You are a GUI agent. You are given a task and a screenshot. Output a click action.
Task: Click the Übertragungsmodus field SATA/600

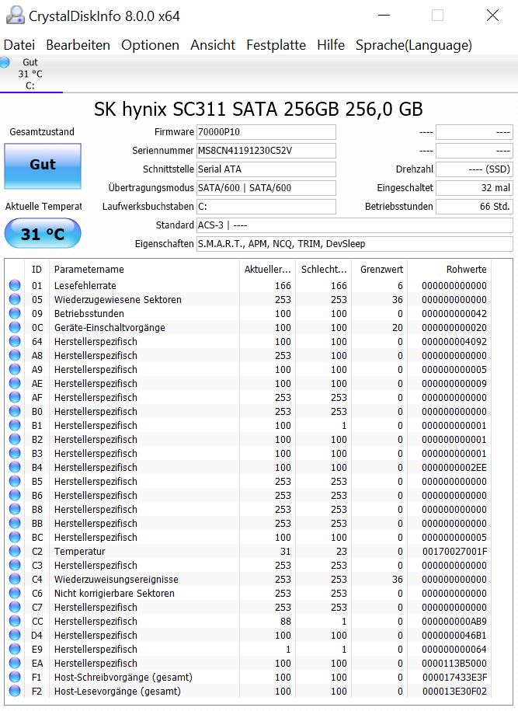point(266,188)
